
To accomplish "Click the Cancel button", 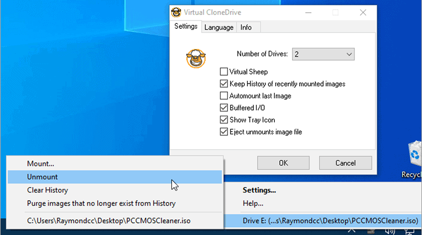I will tap(346, 163).
